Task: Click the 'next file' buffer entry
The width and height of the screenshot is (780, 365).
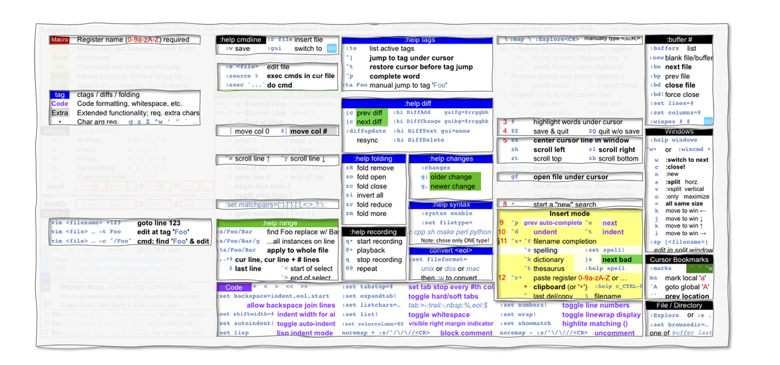Action: [x=678, y=67]
